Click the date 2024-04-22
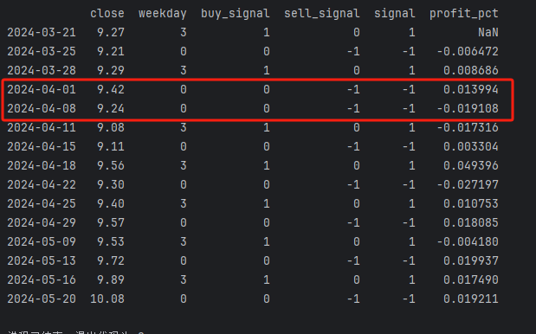 (x=42, y=185)
